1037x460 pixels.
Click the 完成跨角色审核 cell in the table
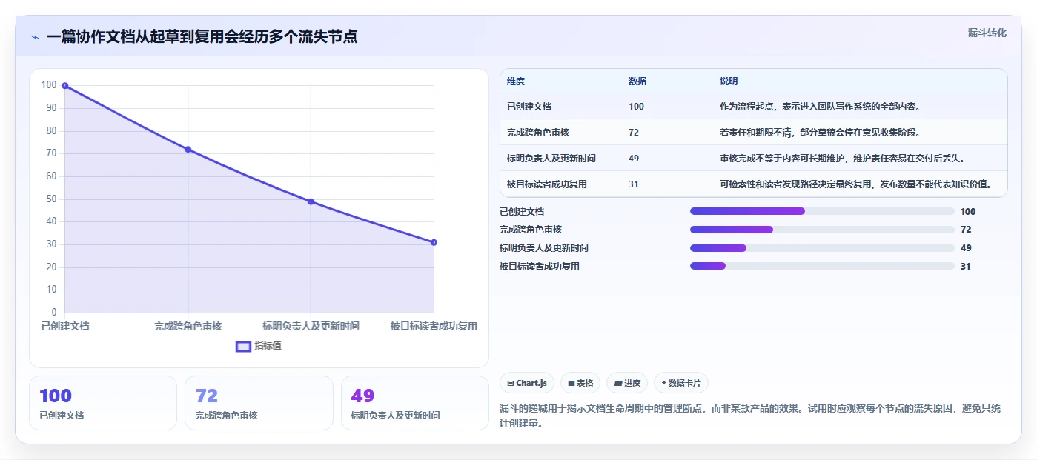click(538, 133)
